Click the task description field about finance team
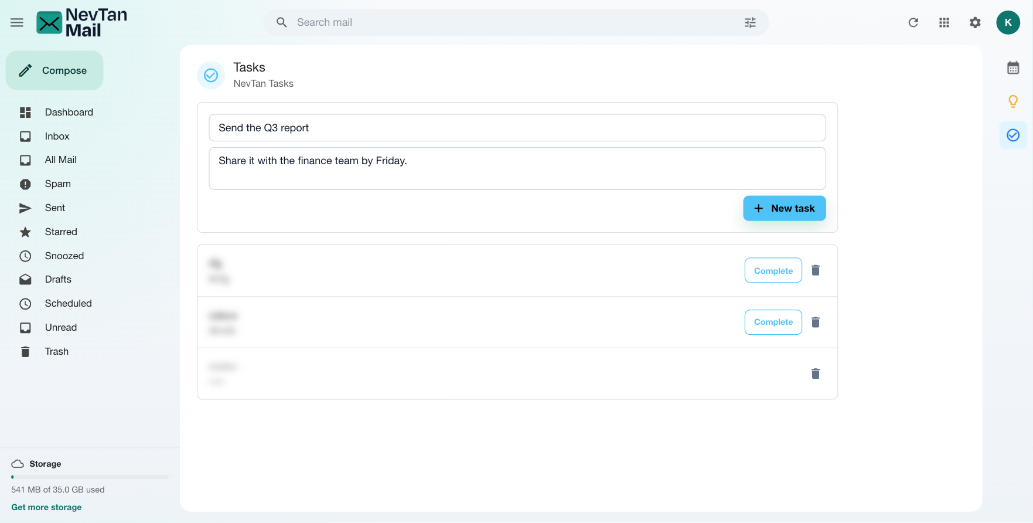This screenshot has width=1033, height=523. [517, 168]
